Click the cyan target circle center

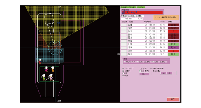coord(55,48)
